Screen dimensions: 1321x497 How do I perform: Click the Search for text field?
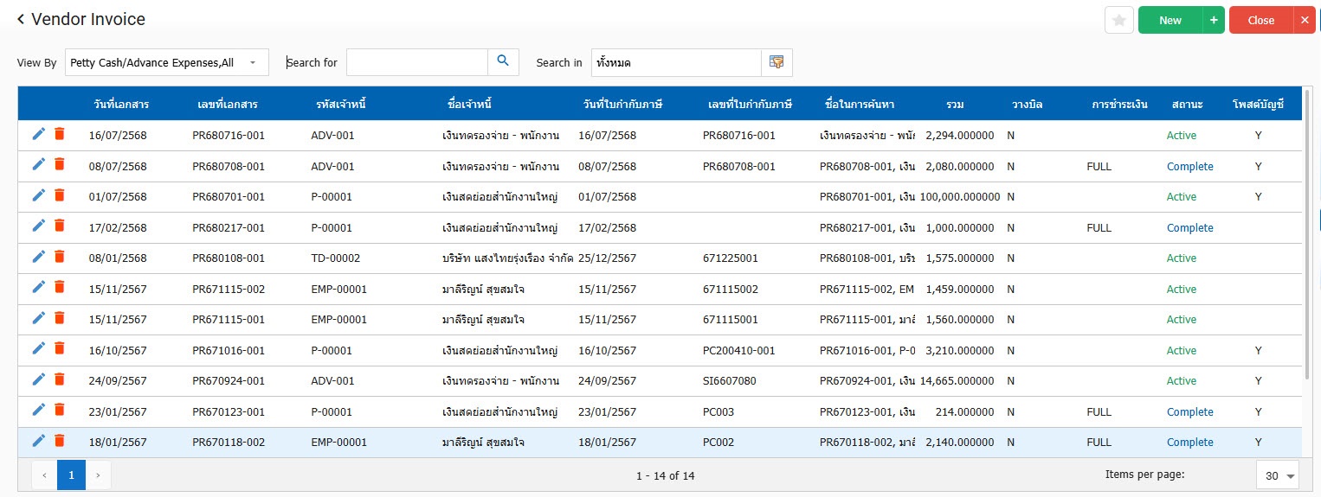click(x=417, y=62)
